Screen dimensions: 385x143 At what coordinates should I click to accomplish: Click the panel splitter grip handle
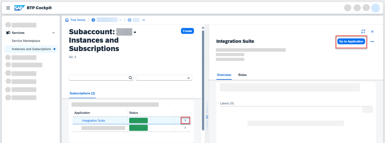207,117
